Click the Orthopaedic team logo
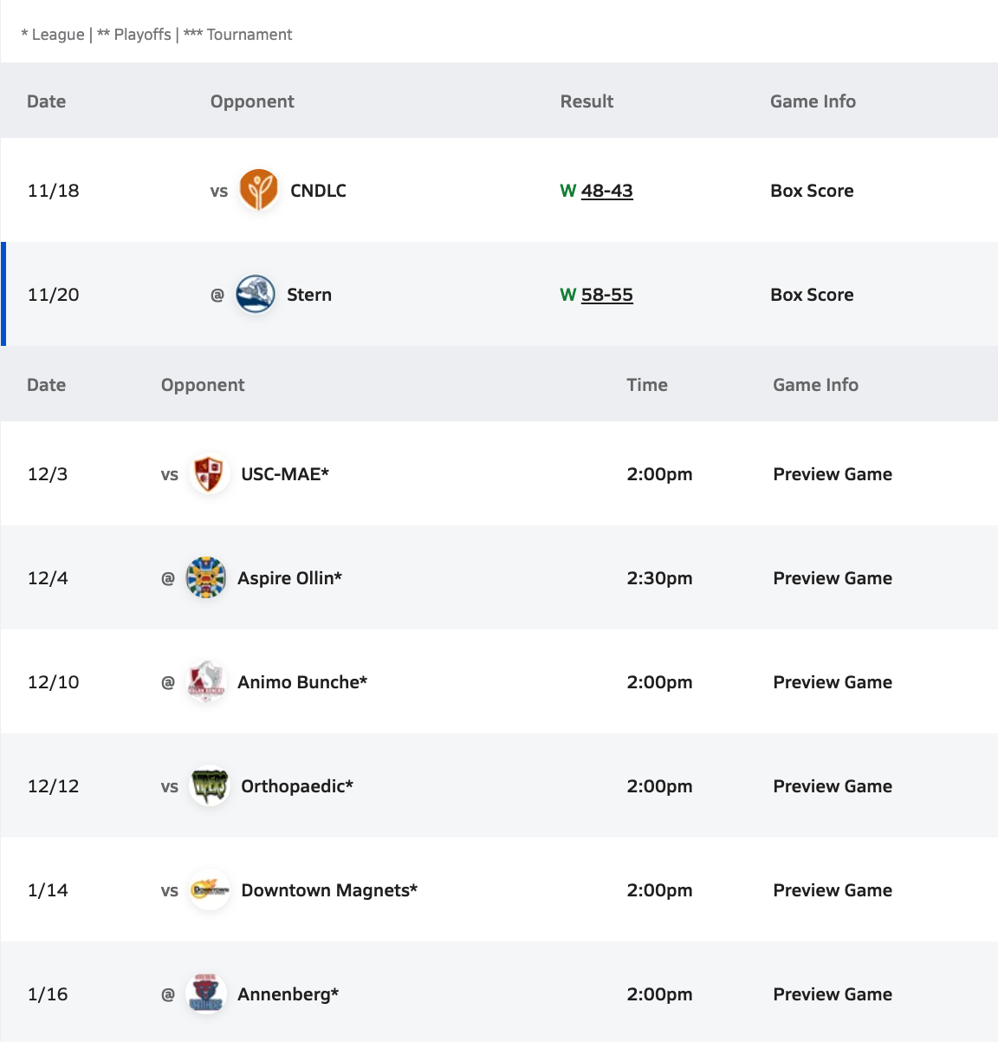 (x=209, y=786)
